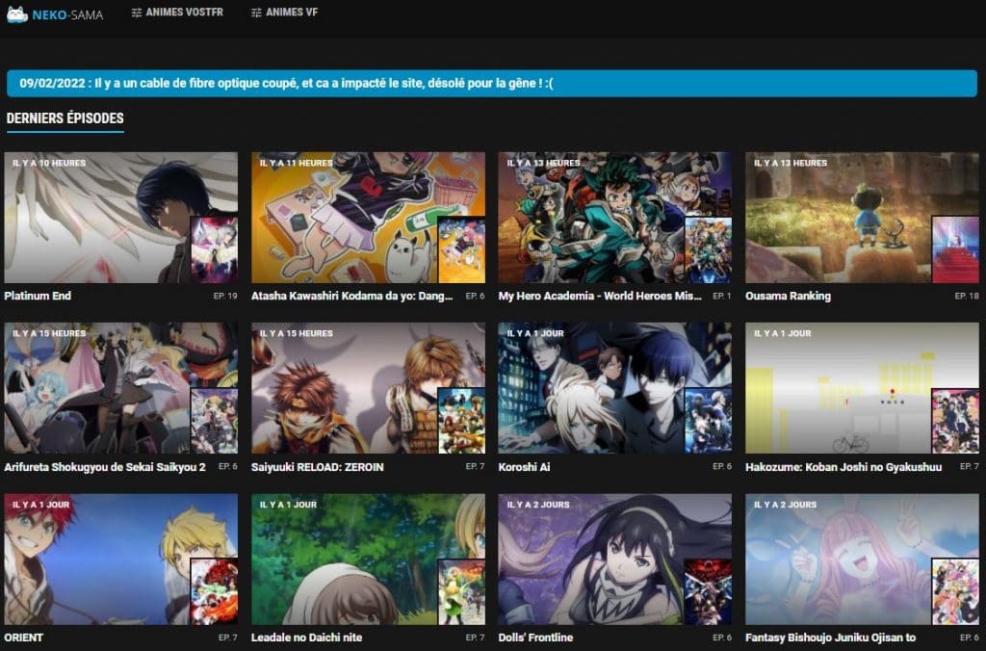
Task: Click the Atasha Kawashiri Kodama da yo title
Action: point(352,296)
